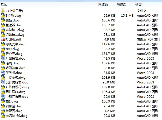The width and height of the screenshot is (162, 120).
Task: Select the 装配图.dwg file icon
Action: (3, 111)
